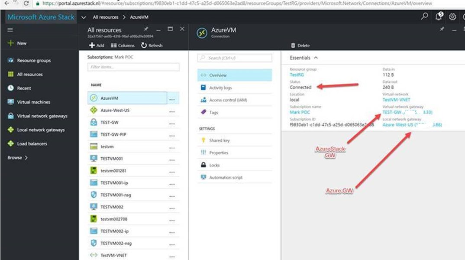
Task: Click Add in All resources toolbar
Action: [97, 45]
